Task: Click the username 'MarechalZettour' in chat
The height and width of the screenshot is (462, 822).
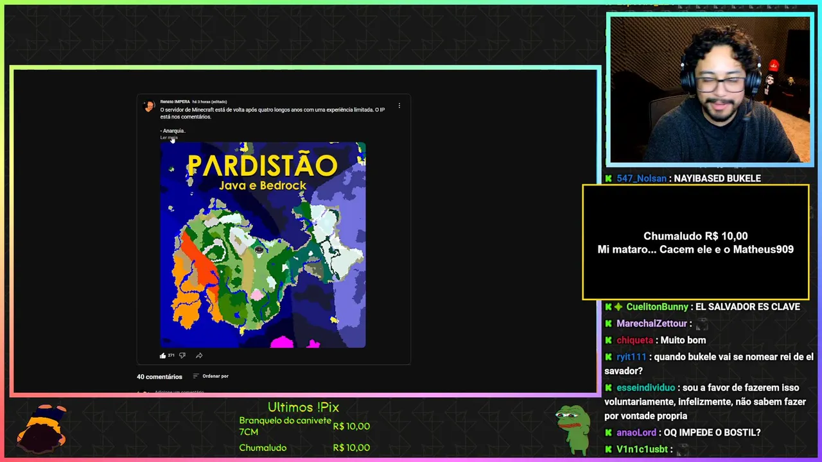Action: point(652,323)
